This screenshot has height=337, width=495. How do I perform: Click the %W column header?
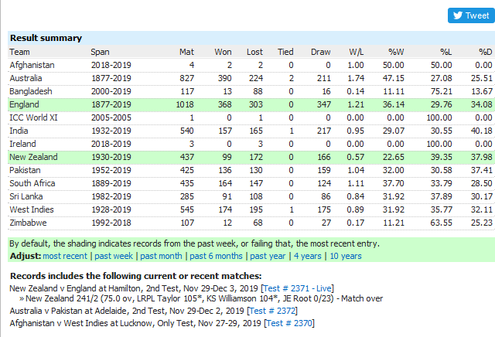coord(396,52)
